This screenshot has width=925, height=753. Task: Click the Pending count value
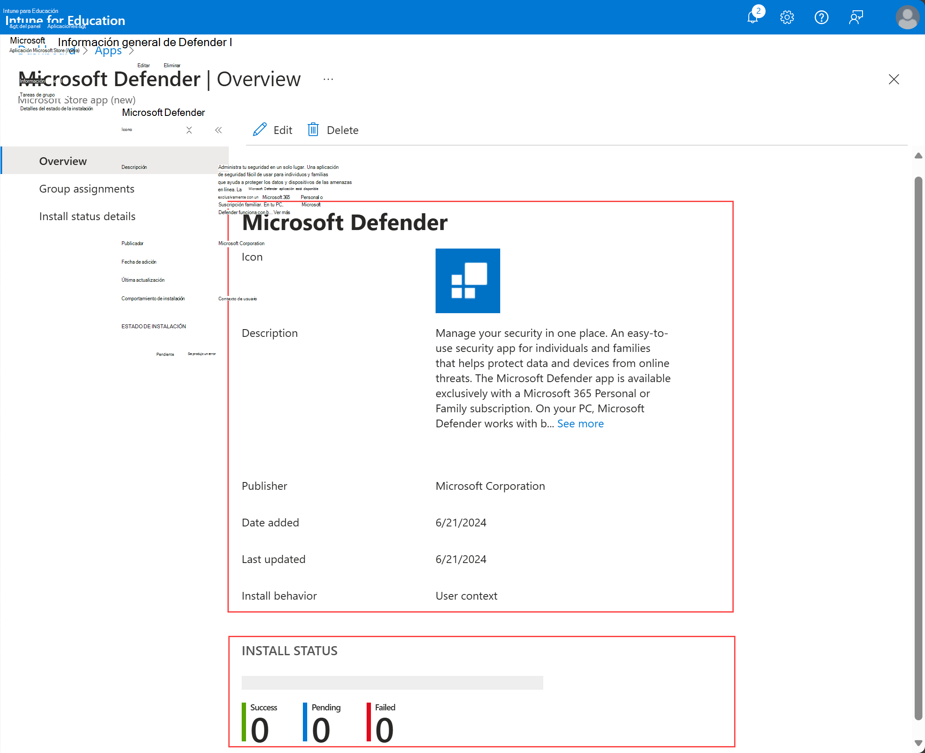pyautogui.click(x=321, y=731)
